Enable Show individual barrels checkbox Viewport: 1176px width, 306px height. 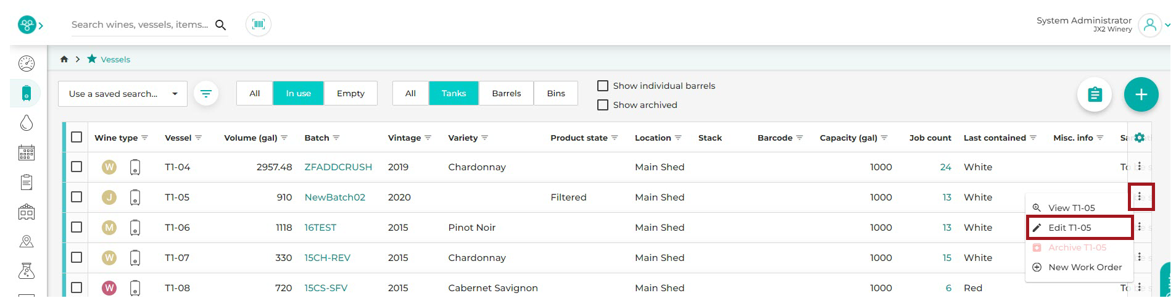click(603, 86)
